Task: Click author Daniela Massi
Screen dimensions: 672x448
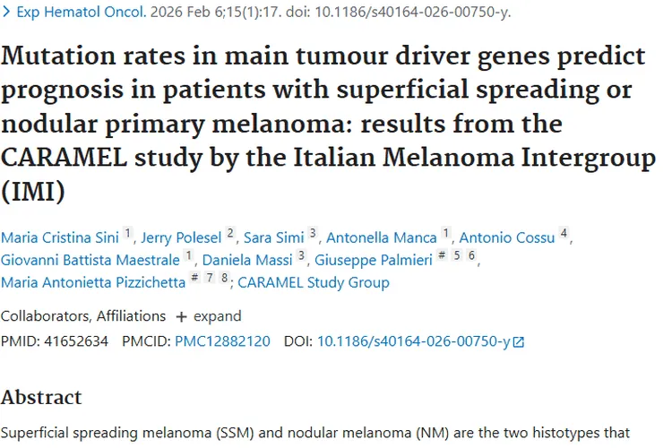Action: coord(247,260)
